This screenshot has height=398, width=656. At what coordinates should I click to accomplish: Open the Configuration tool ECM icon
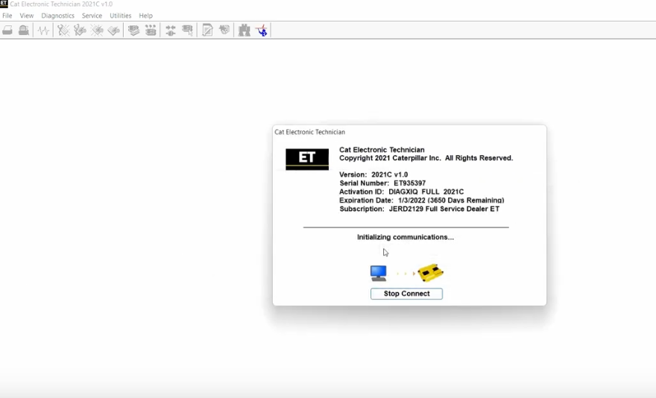[151, 30]
